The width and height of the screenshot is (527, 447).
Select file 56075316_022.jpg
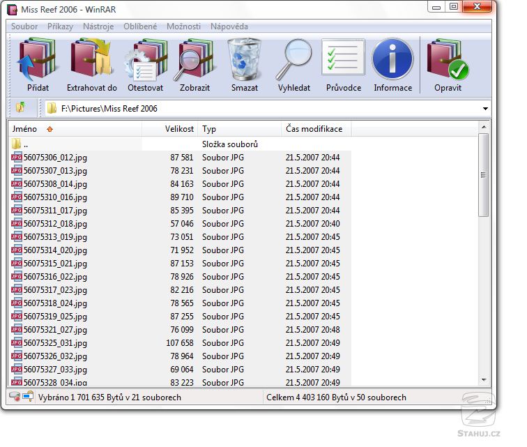click(x=55, y=277)
